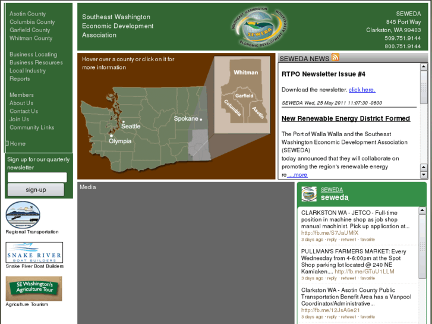Click Garfield county on the inset map
This screenshot has height=324, width=432.
pyautogui.click(x=244, y=96)
